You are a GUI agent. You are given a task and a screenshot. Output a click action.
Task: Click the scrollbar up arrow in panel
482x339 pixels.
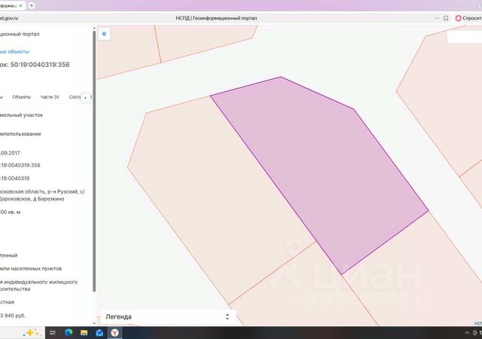tap(94, 29)
